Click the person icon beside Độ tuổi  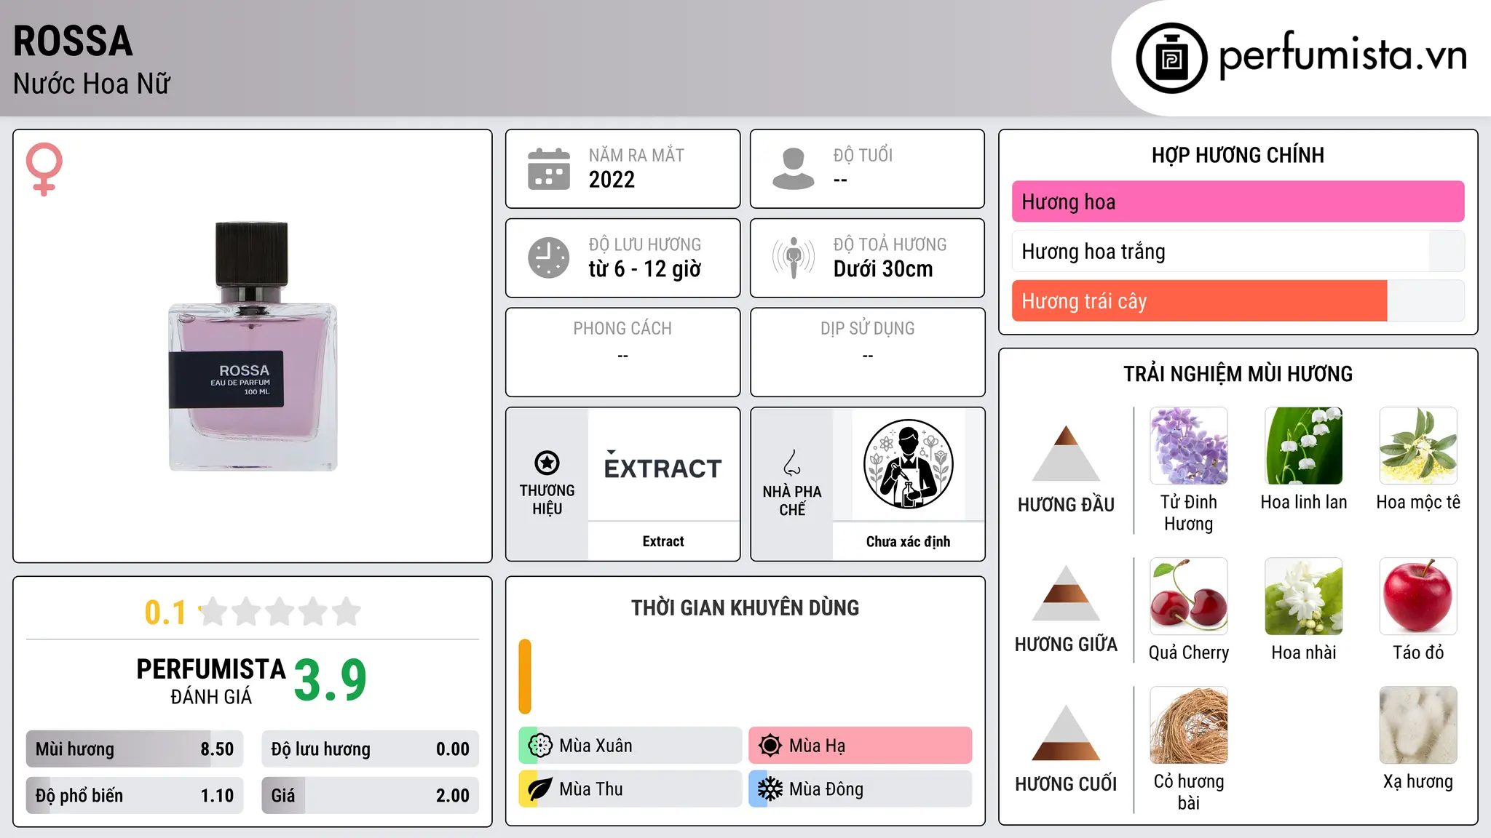tap(793, 169)
